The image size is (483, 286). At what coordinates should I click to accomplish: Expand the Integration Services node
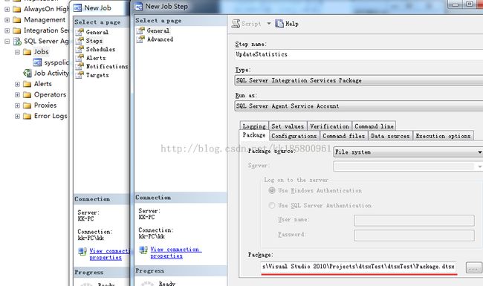pos(7,30)
